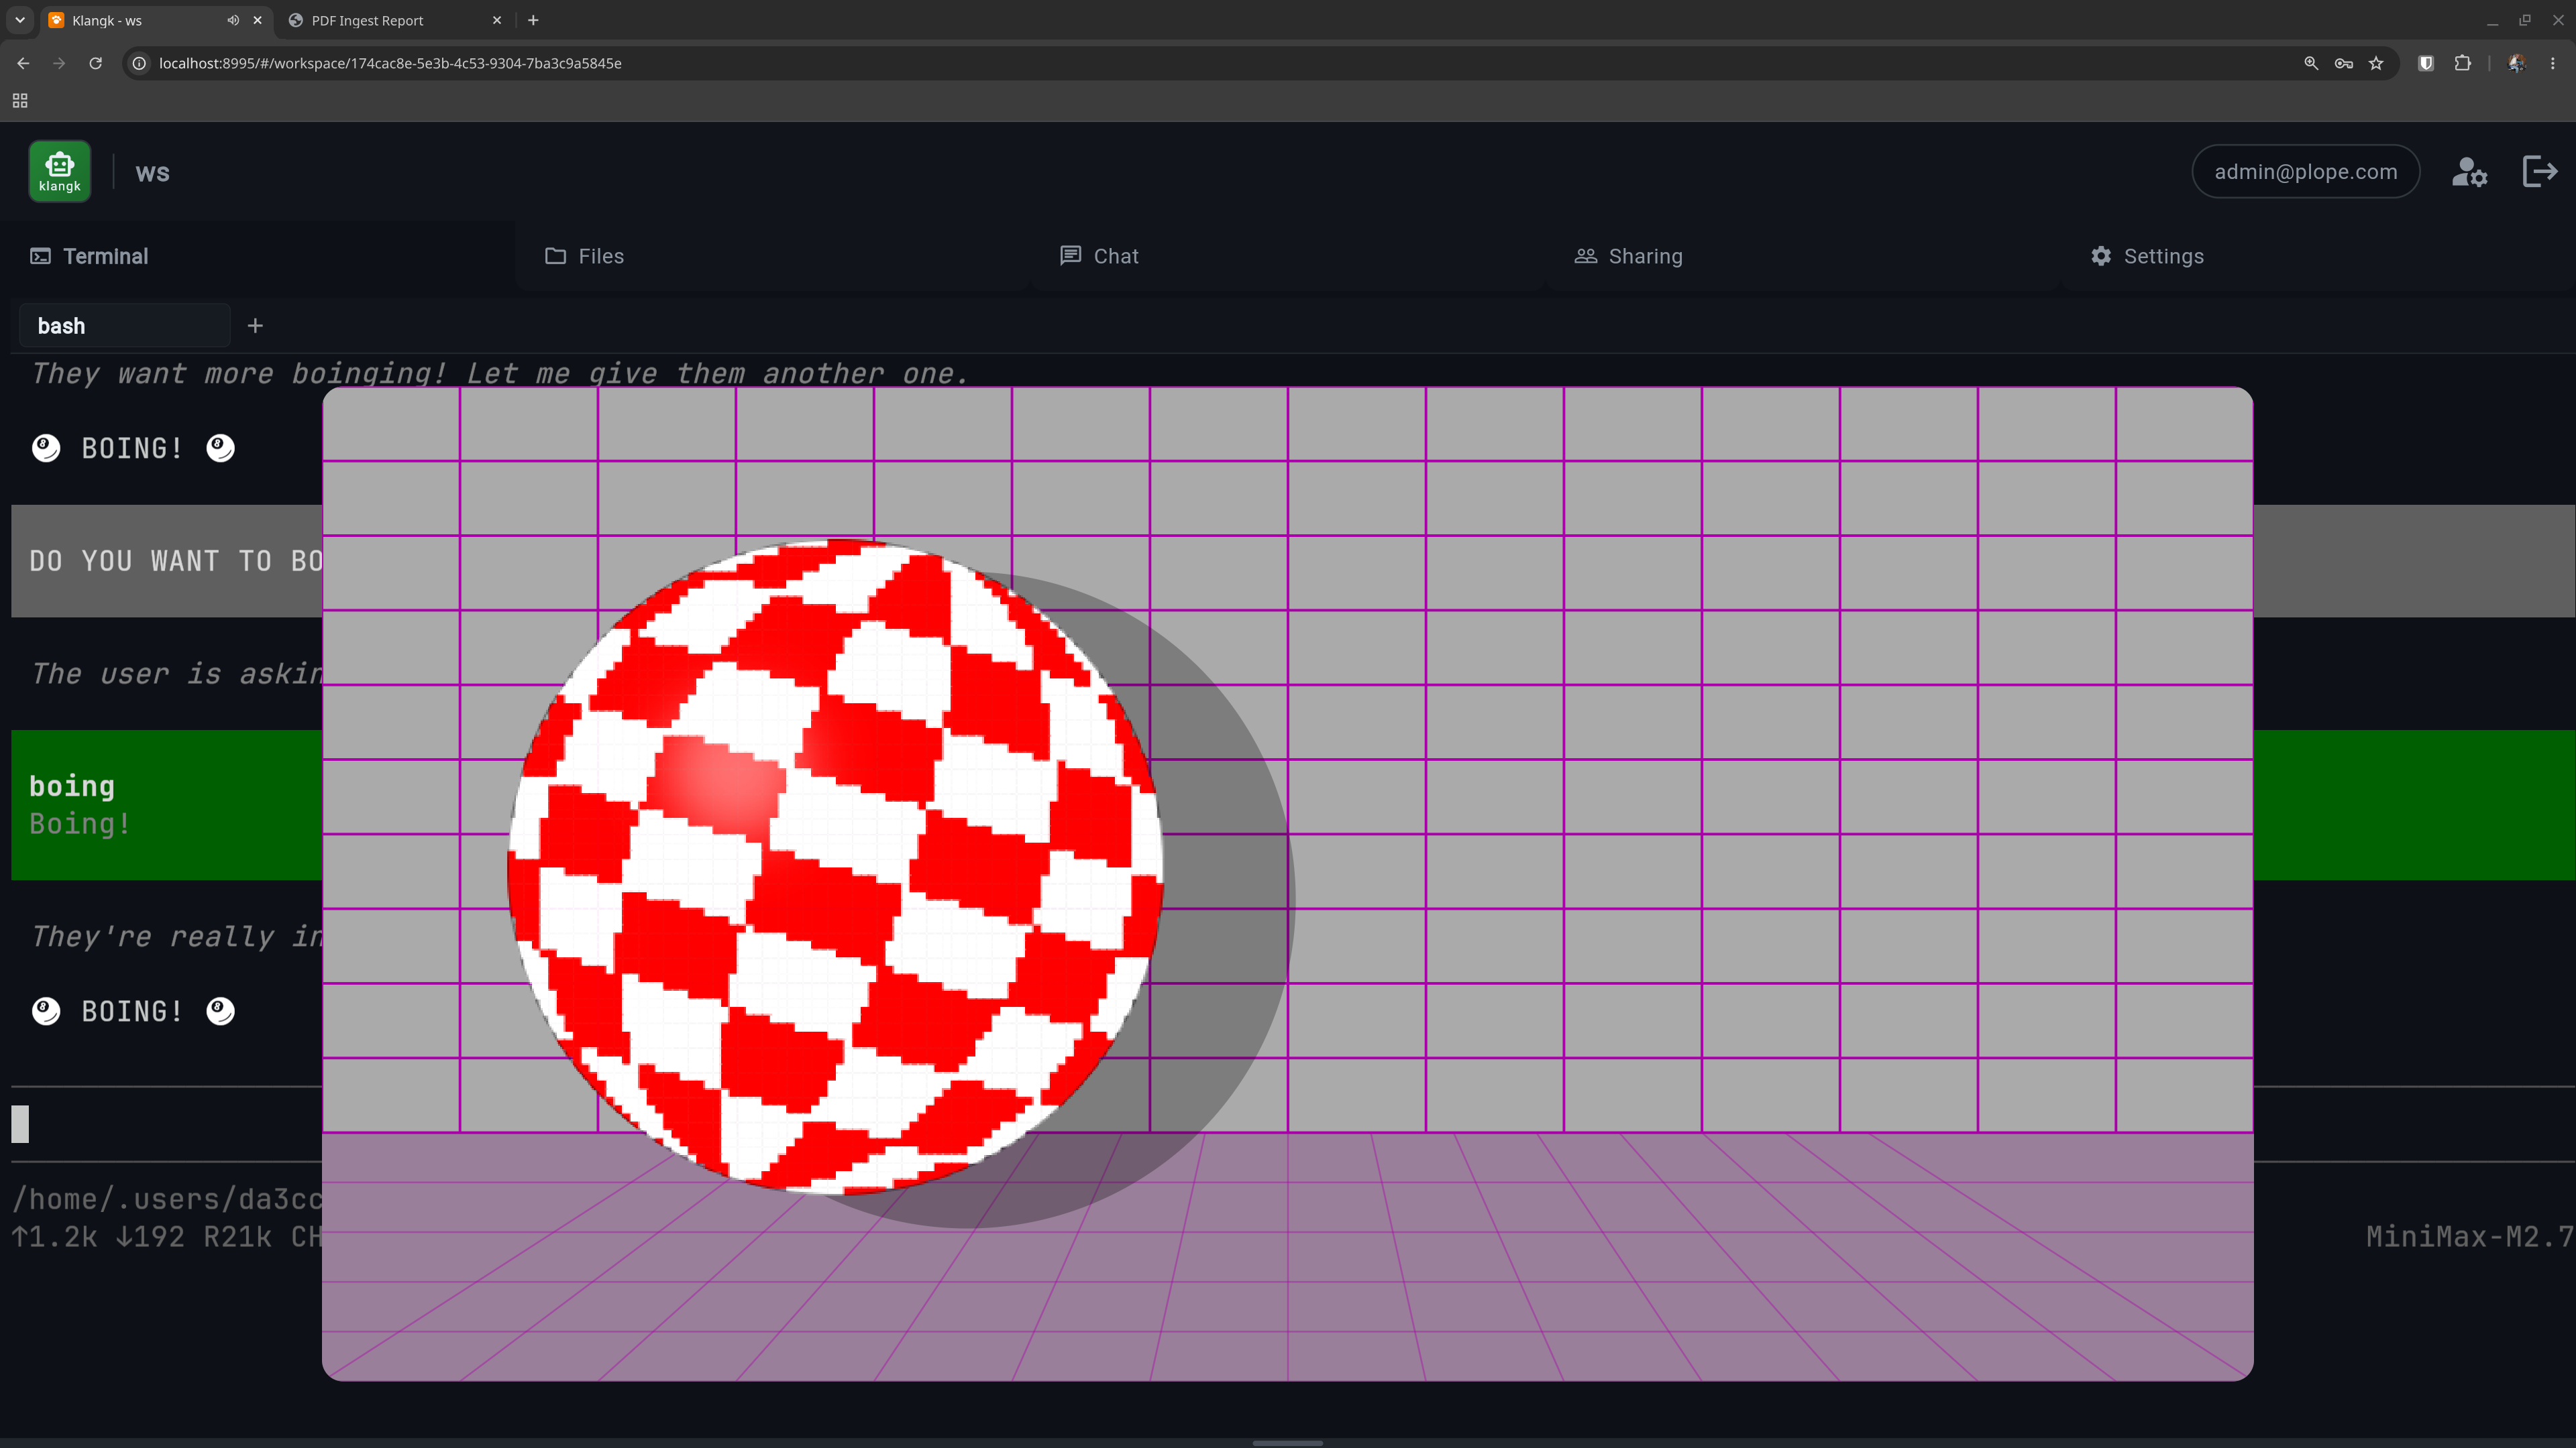Open a new browser tab
Screen dimensions: 2576x1448
point(533,20)
